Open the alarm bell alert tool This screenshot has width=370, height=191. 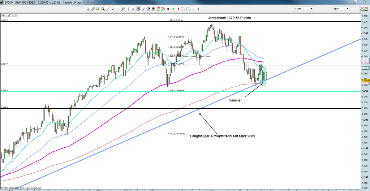(98, 9)
